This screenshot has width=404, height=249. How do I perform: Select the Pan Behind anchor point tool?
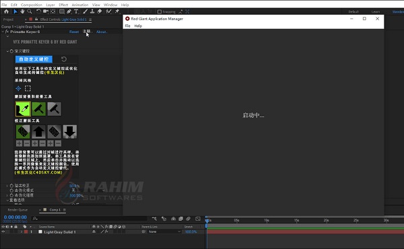point(53,11)
